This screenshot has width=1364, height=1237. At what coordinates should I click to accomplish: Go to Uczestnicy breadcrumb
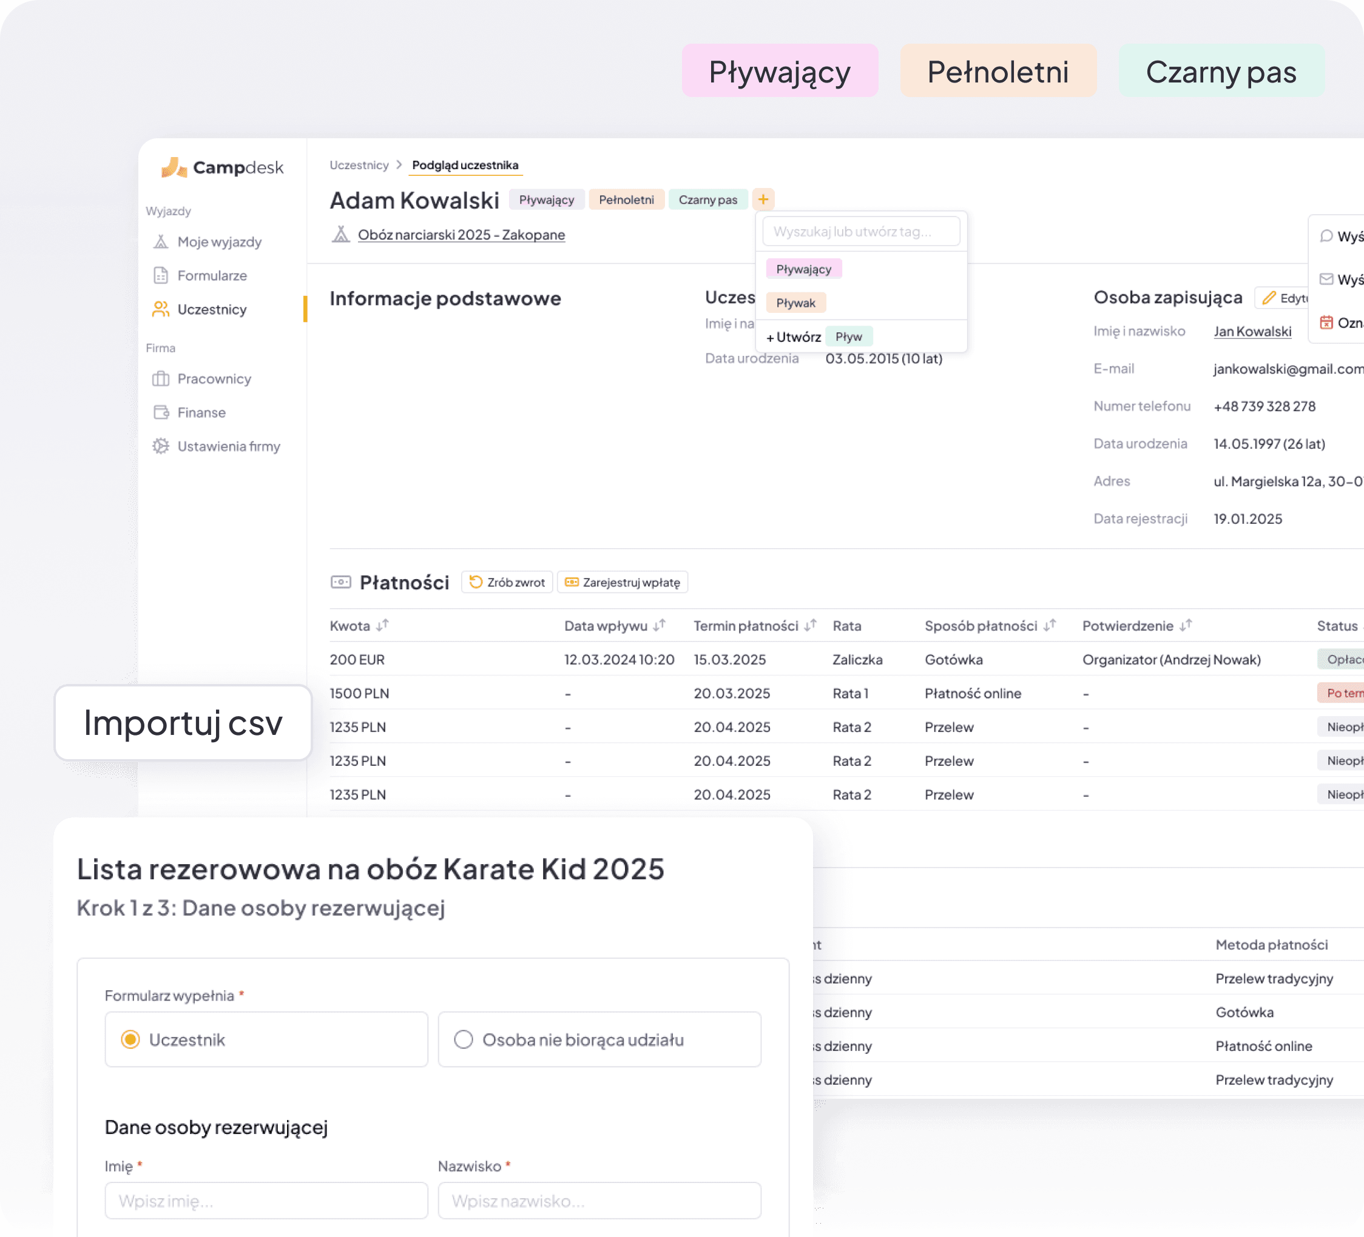(x=359, y=165)
